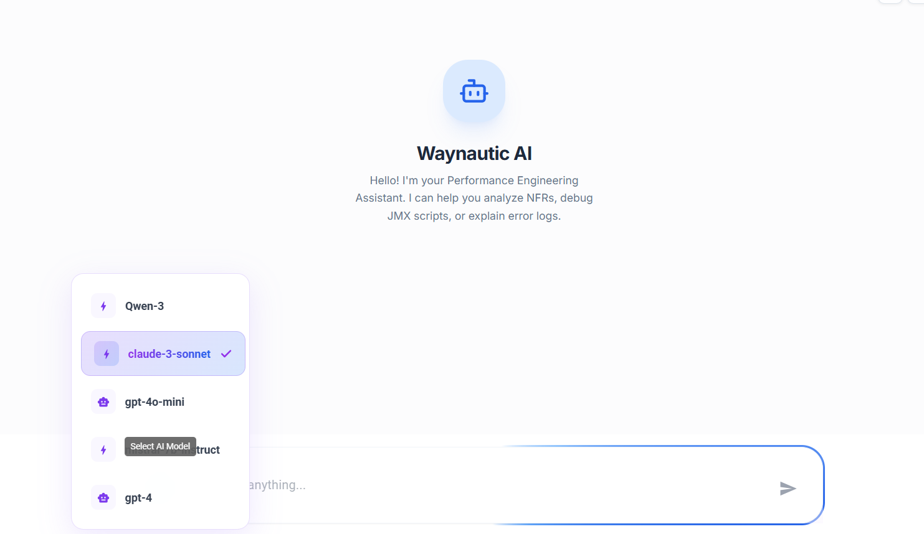Click the 'anything...' placeholder text
The height and width of the screenshot is (534, 924).
[x=277, y=485]
